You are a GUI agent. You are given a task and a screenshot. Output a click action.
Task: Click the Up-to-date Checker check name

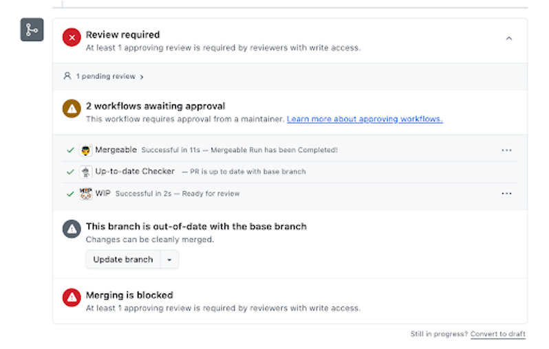click(135, 172)
